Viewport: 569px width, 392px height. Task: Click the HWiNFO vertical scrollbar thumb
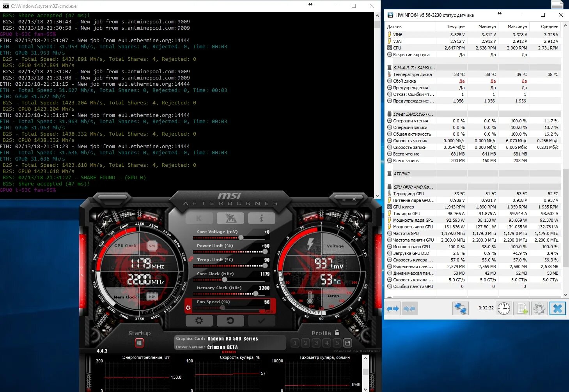(565, 218)
